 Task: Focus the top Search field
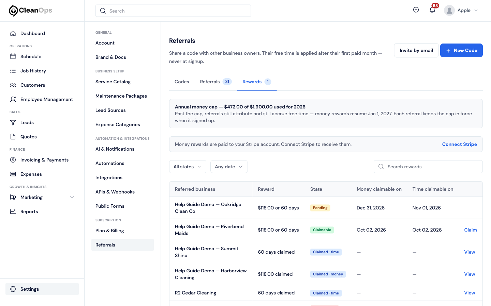(173, 11)
